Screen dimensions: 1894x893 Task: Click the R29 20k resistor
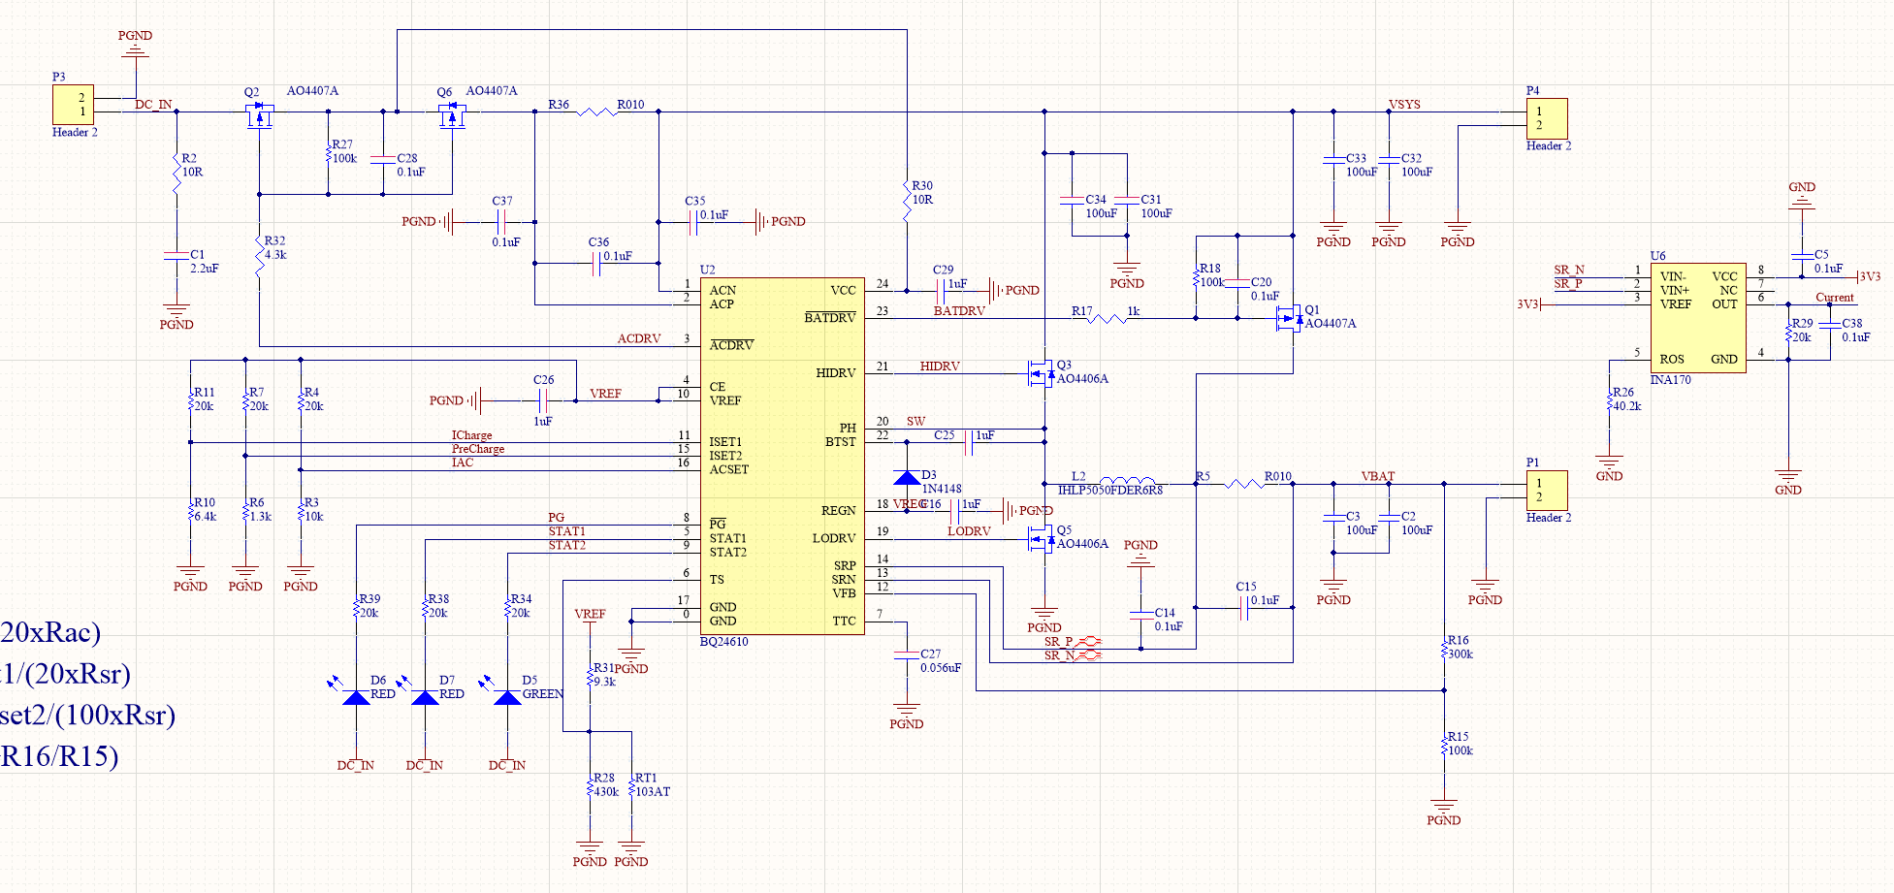tap(1788, 331)
